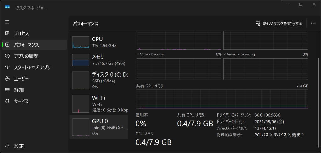Expand the Video Processing graph dropdown
Viewport: 321px width, 153px height.
click(225, 54)
